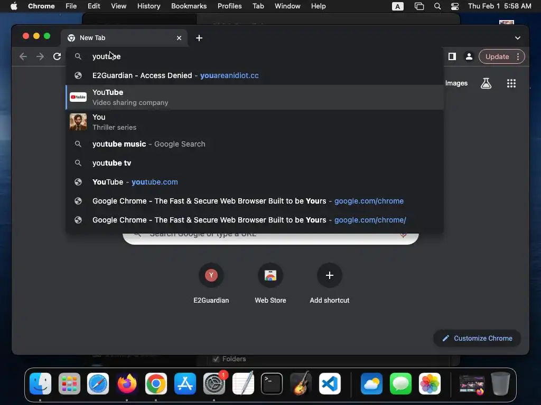Reload the page with the refresh icon
This screenshot has width=541, height=405.
pyautogui.click(x=57, y=56)
